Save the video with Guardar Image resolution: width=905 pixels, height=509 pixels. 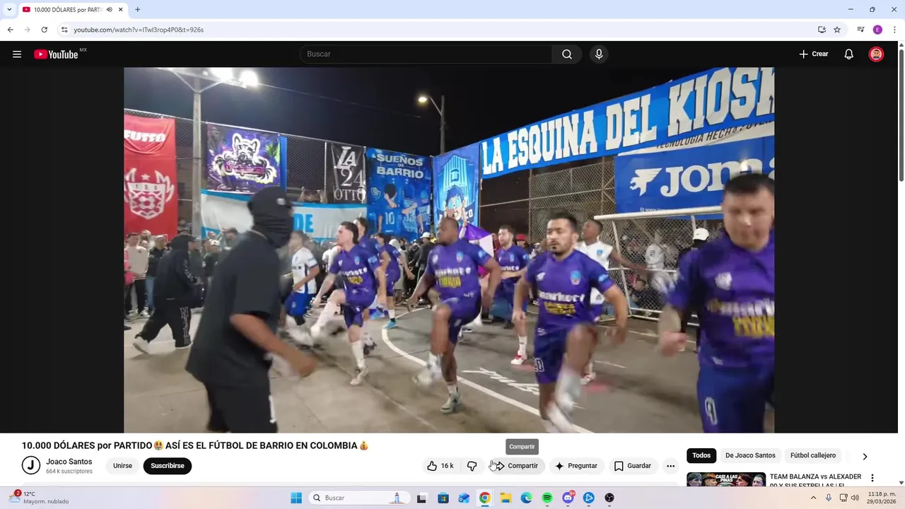click(632, 466)
